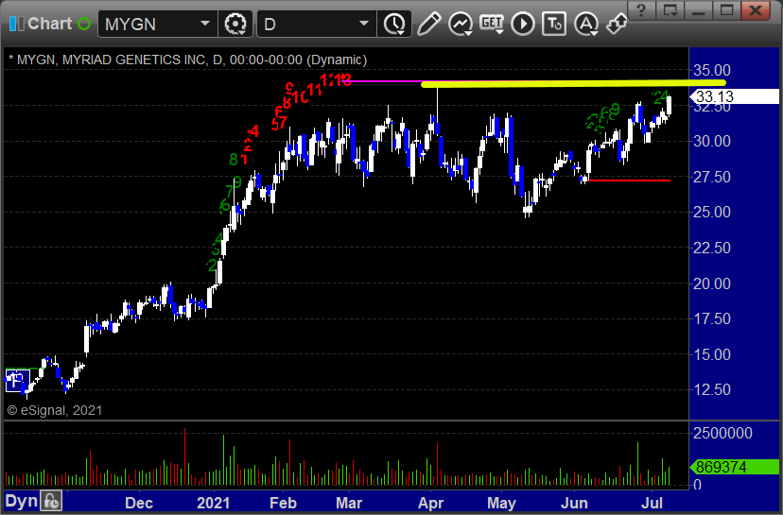The width and height of the screenshot is (783, 515).
Task: Click the Chart window icon
Action: pyautogui.click(x=16, y=24)
